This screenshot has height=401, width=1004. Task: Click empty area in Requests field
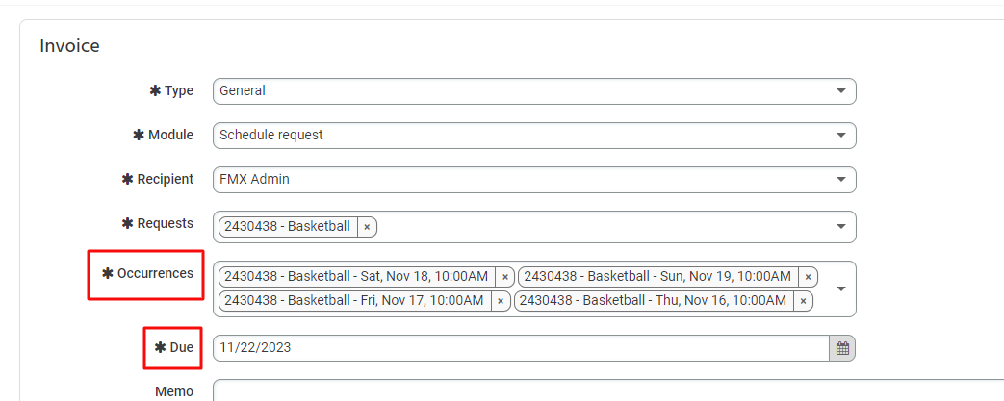(x=597, y=227)
